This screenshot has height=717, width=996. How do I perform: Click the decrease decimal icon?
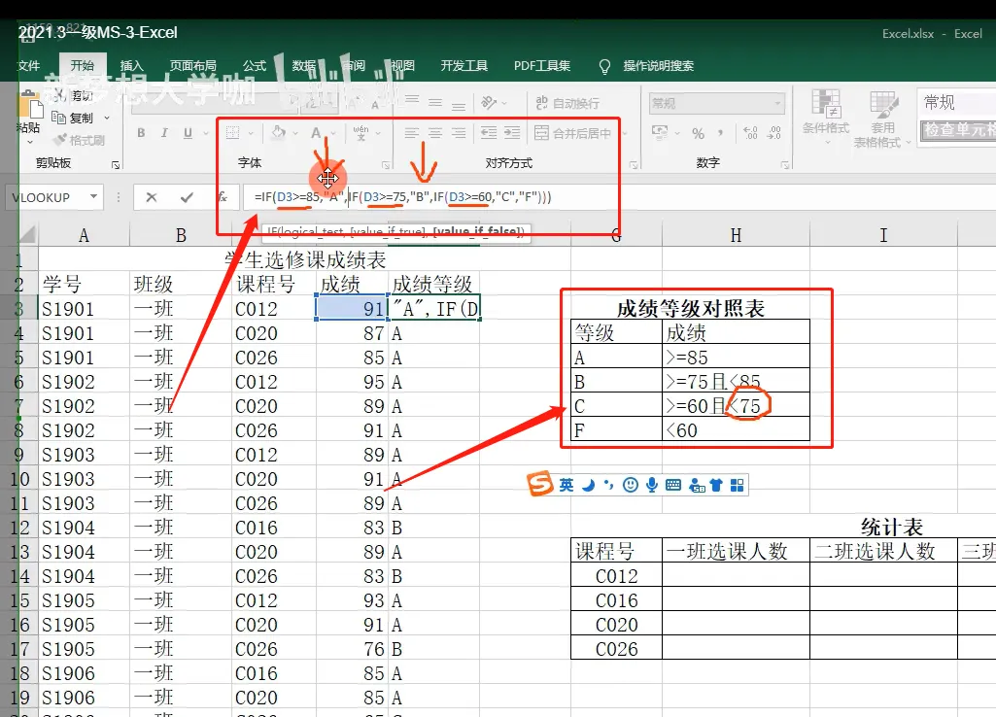click(x=773, y=133)
